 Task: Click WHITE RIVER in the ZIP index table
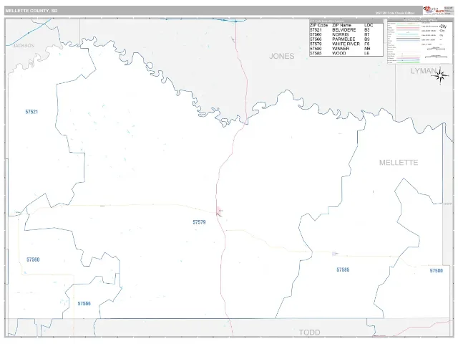346,44
